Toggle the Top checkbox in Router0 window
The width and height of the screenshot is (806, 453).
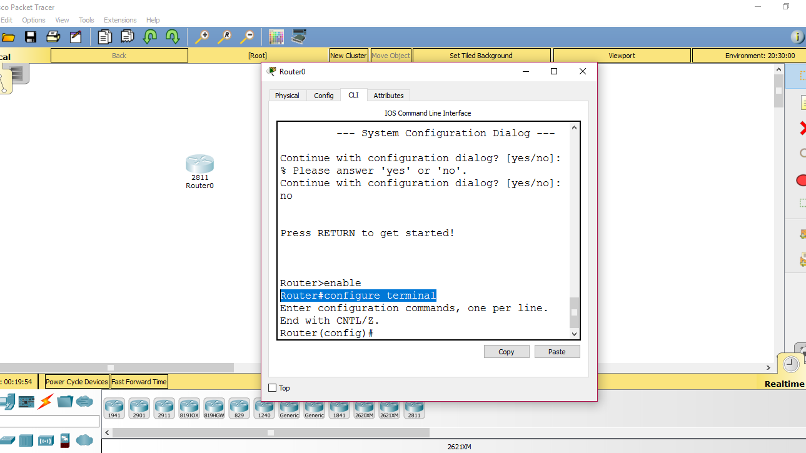pyautogui.click(x=271, y=387)
